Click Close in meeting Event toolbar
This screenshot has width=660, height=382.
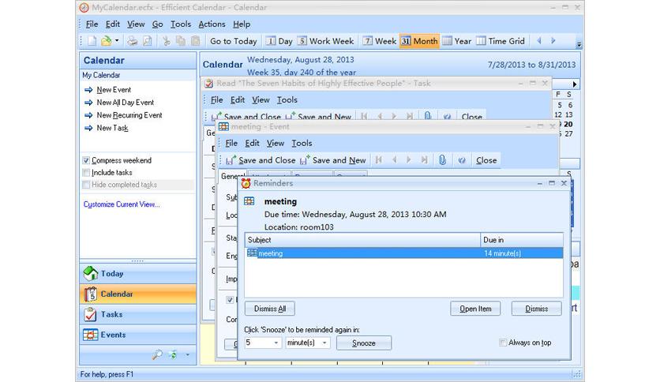(486, 160)
